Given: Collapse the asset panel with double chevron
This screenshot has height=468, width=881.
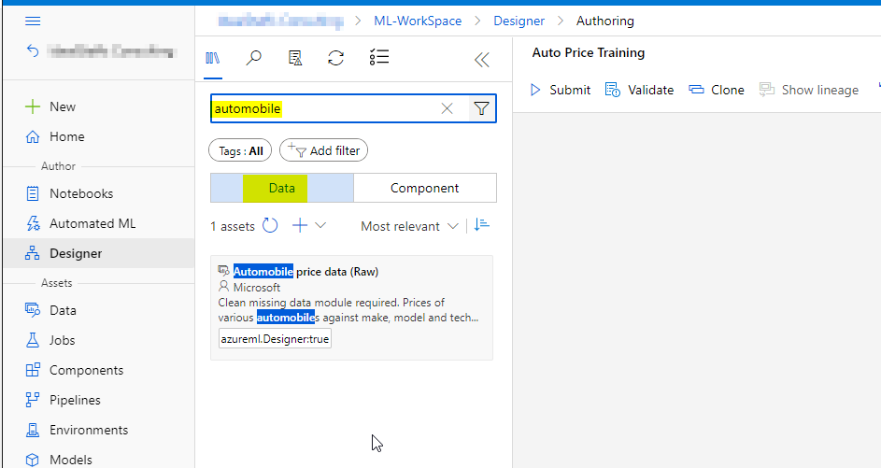Looking at the screenshot, I should click(481, 60).
